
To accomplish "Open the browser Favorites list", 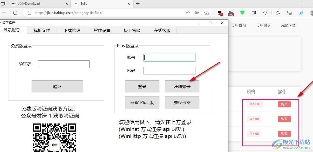I will [278, 13].
